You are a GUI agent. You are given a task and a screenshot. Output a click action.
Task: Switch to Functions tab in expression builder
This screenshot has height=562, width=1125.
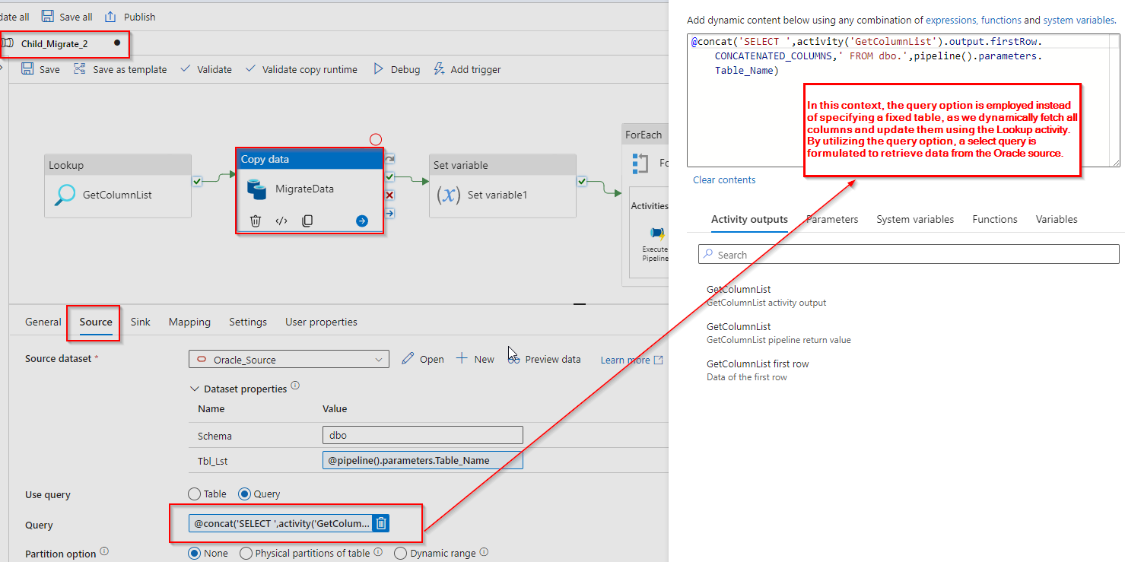tap(995, 219)
